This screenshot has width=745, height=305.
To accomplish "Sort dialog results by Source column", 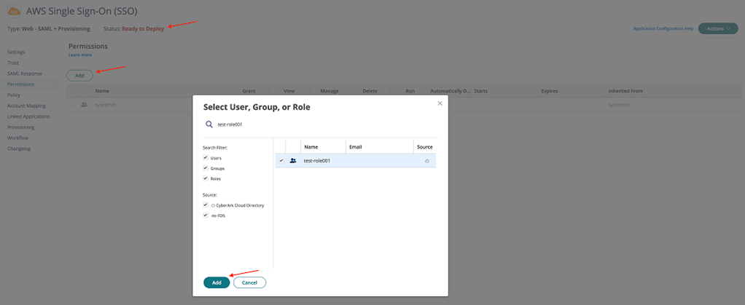I will 424,147.
